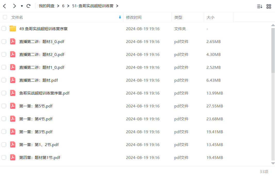Click PDF icon of 鱼哥实战超短训练营序章.pdf

13,93
